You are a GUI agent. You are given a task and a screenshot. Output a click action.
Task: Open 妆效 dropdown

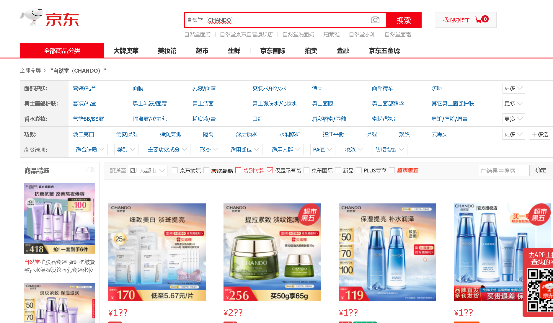click(354, 150)
